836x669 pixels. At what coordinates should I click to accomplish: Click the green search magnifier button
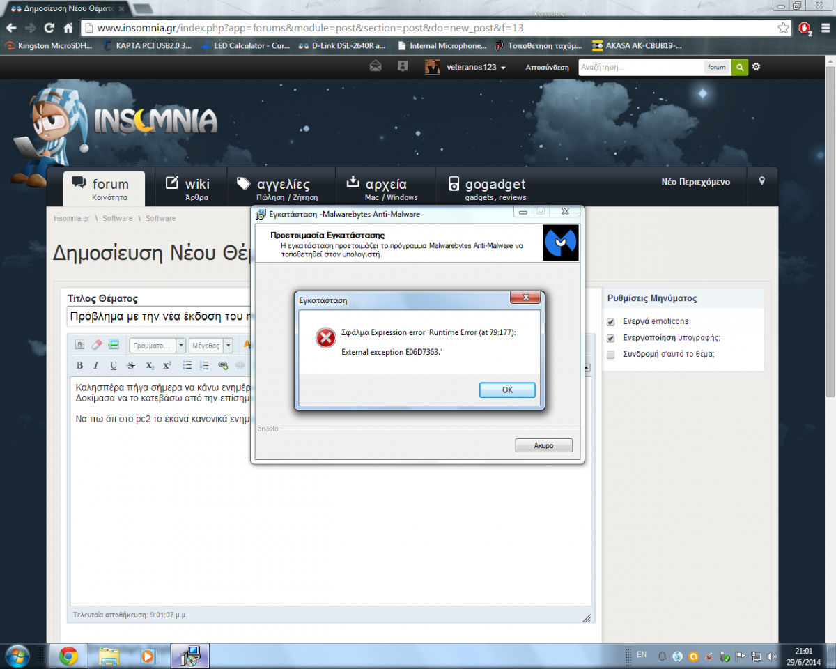click(x=739, y=68)
